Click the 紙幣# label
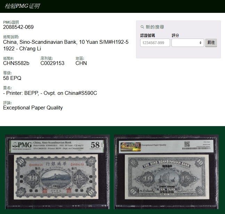 pyautogui.click(x=8, y=58)
